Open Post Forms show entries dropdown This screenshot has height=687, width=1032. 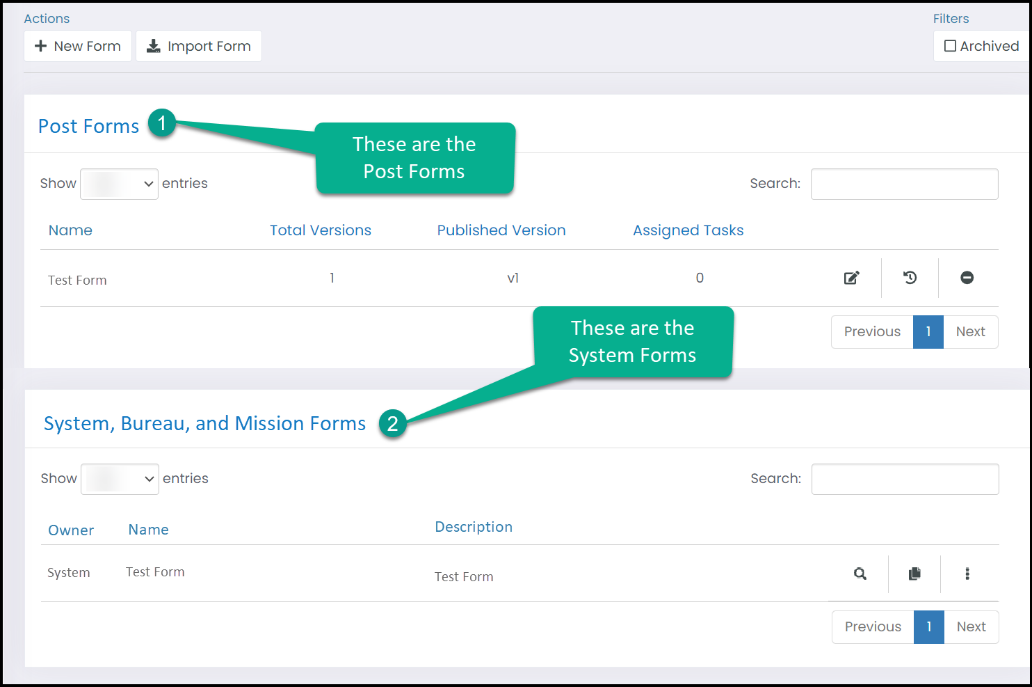[119, 184]
